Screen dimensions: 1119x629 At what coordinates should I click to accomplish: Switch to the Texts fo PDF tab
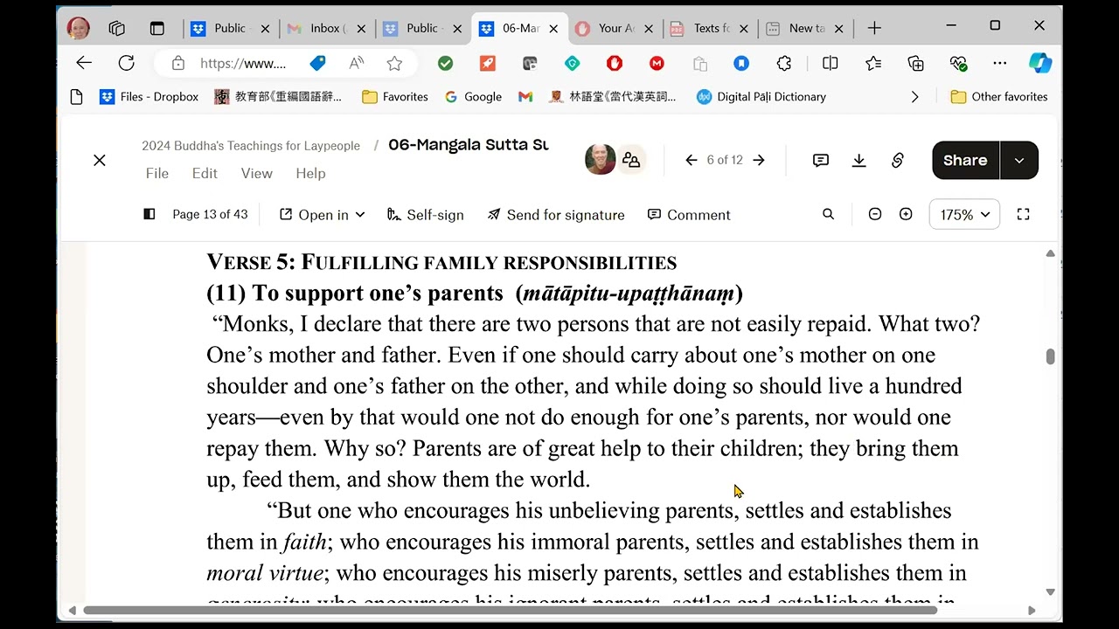710,28
